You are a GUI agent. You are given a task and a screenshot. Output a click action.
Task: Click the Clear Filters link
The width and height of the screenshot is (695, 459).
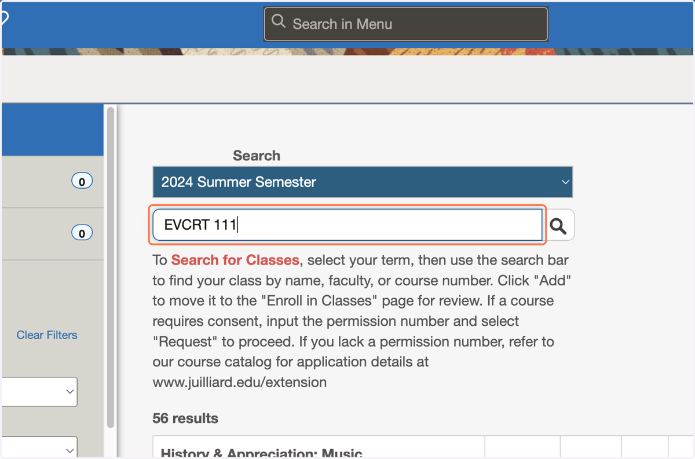tap(47, 335)
